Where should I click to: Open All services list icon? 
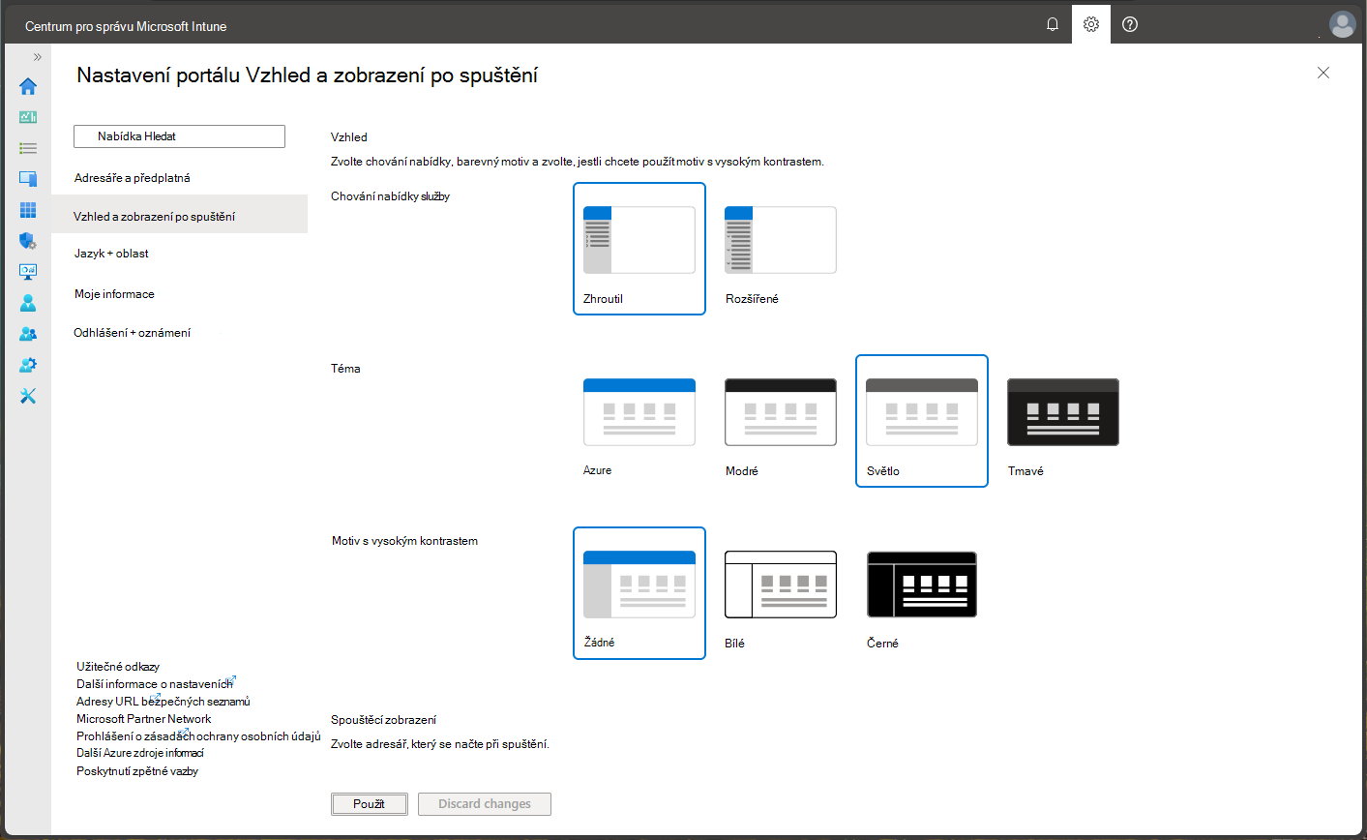coord(28,148)
